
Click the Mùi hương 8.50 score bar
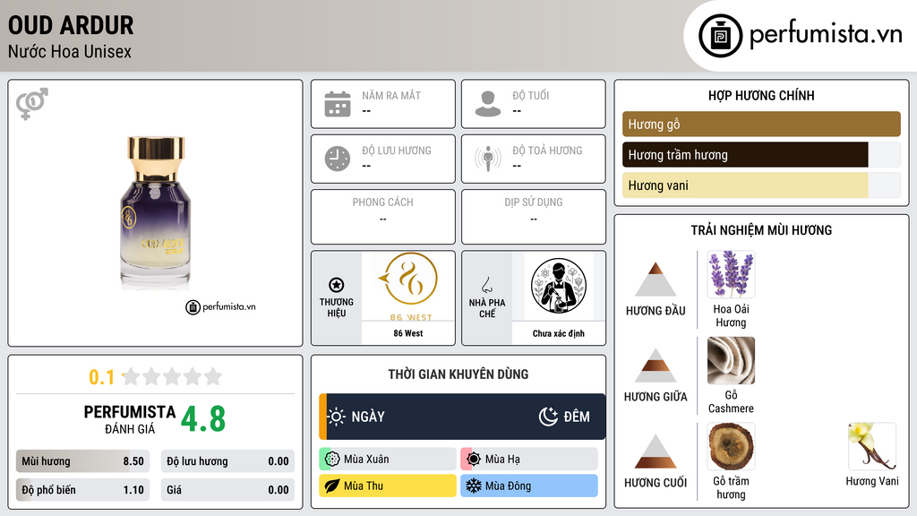83,461
